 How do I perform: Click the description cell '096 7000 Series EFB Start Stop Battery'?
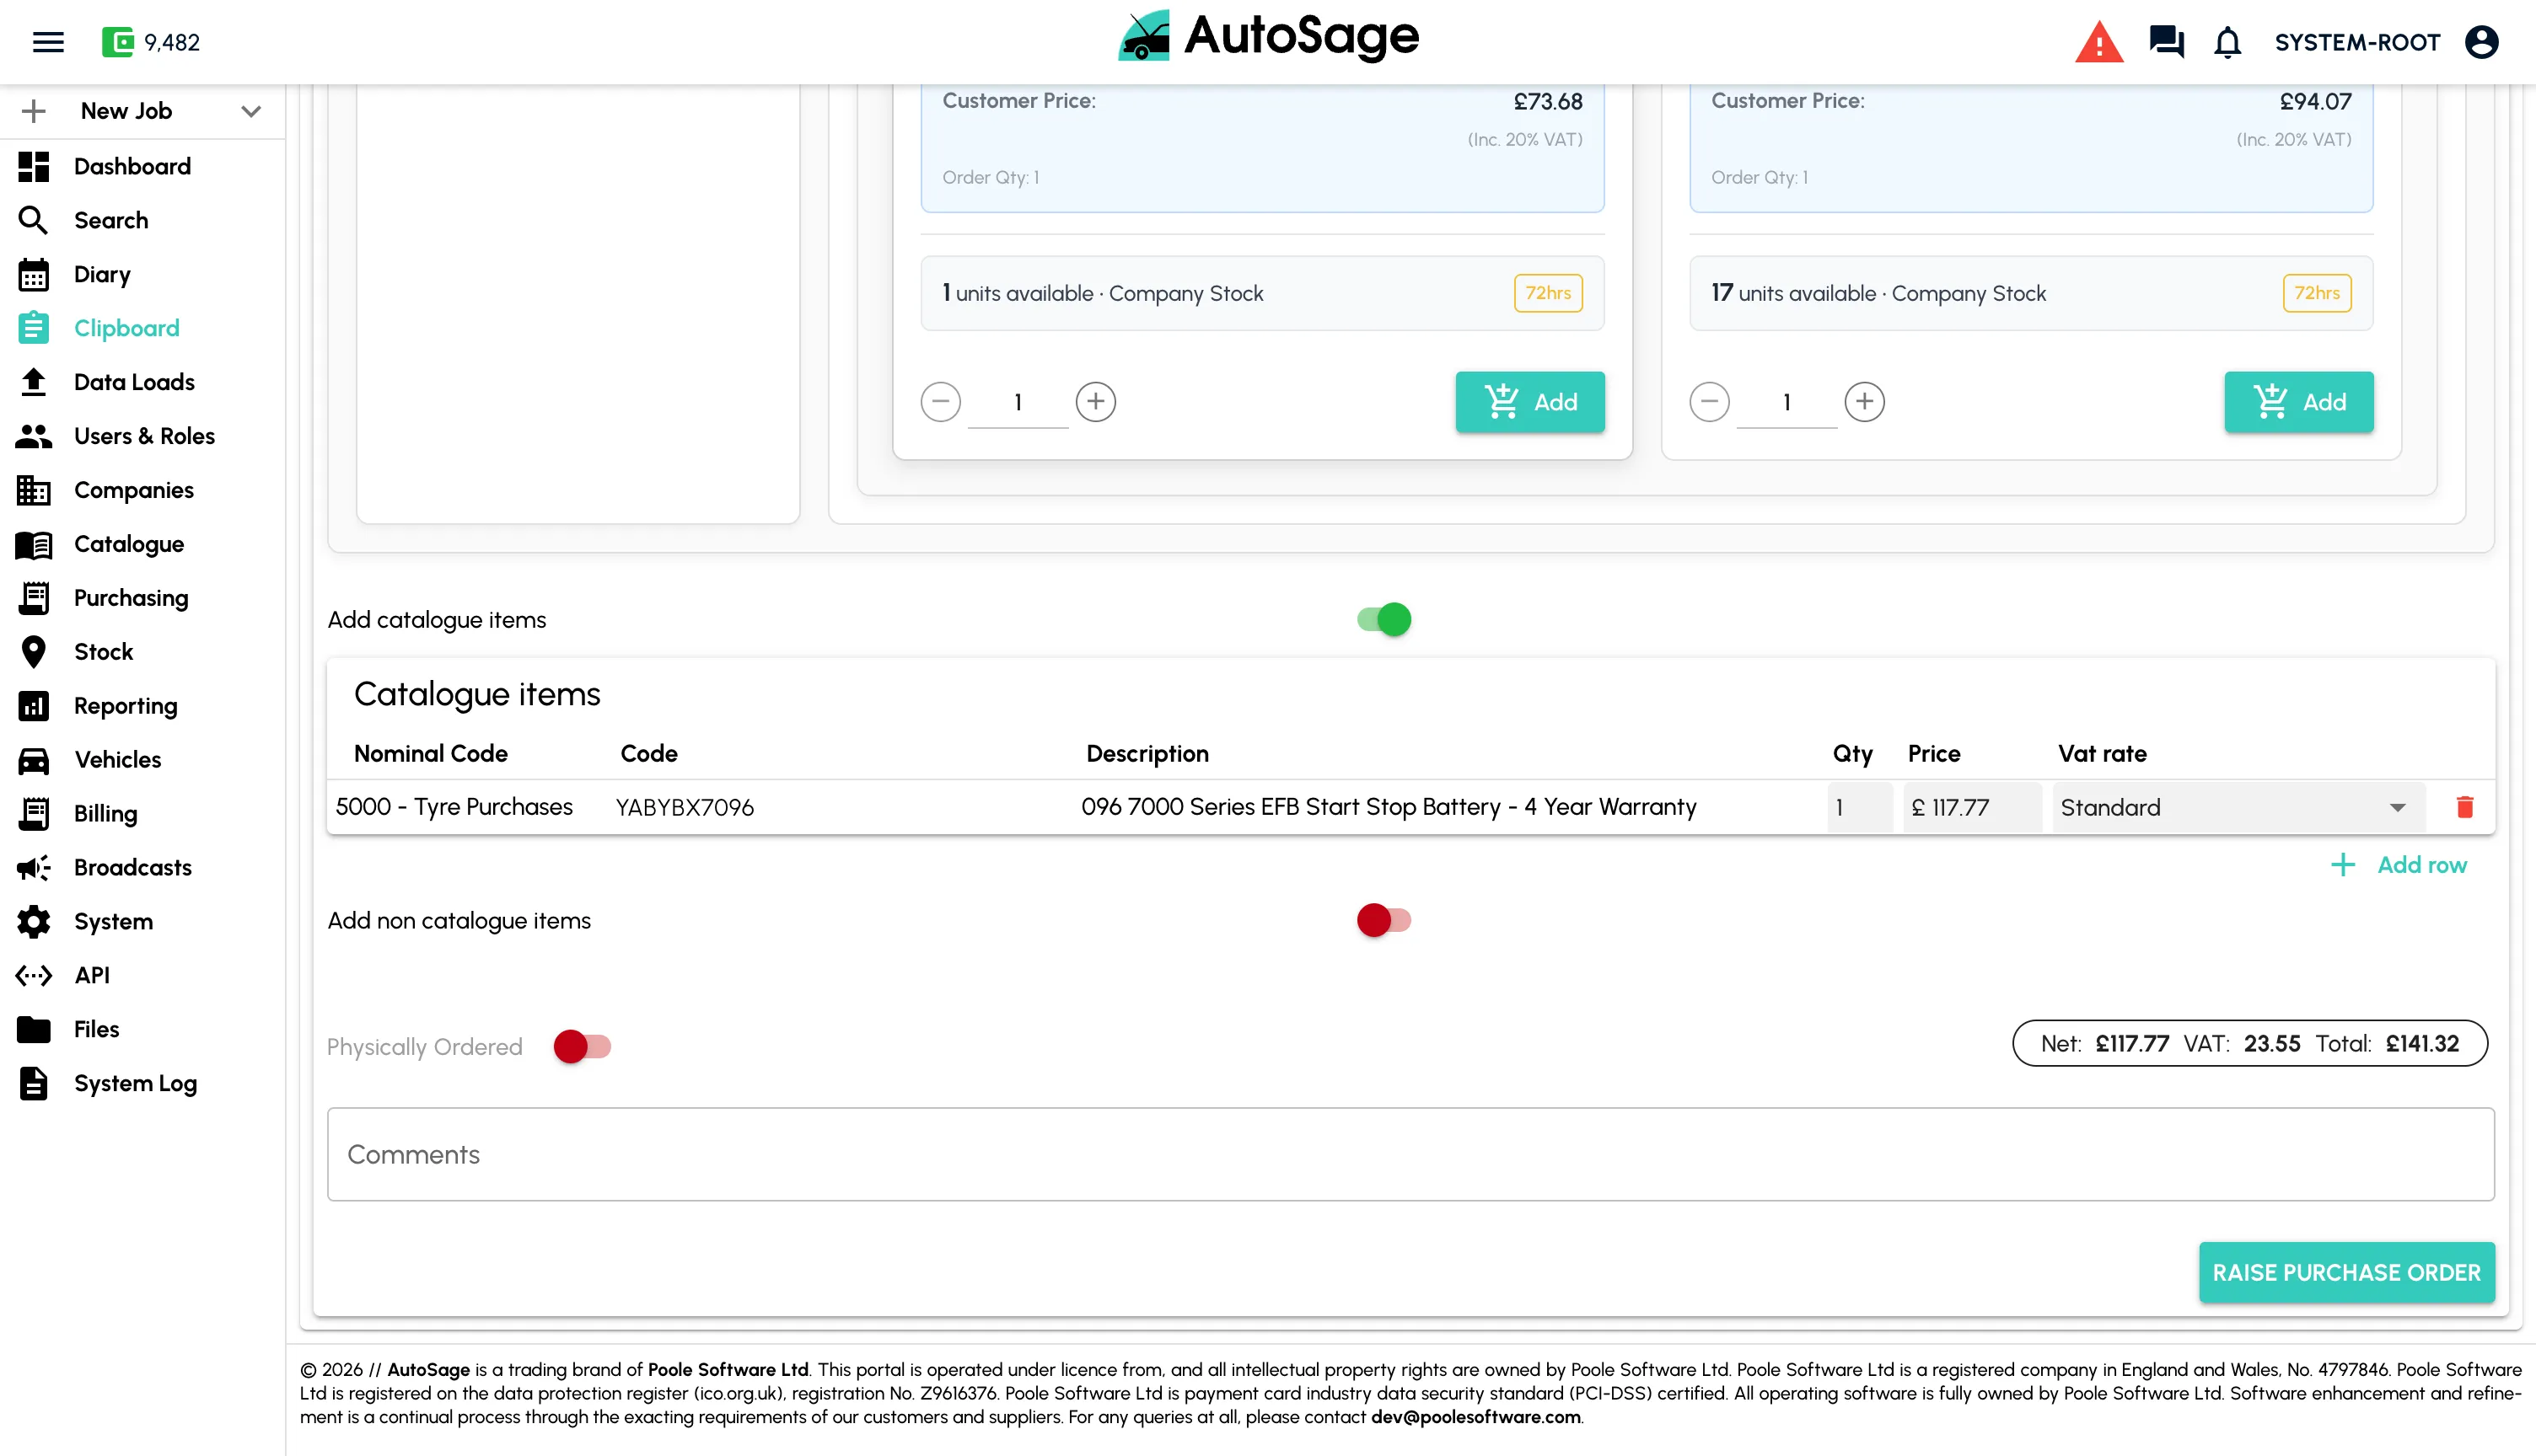(1389, 807)
